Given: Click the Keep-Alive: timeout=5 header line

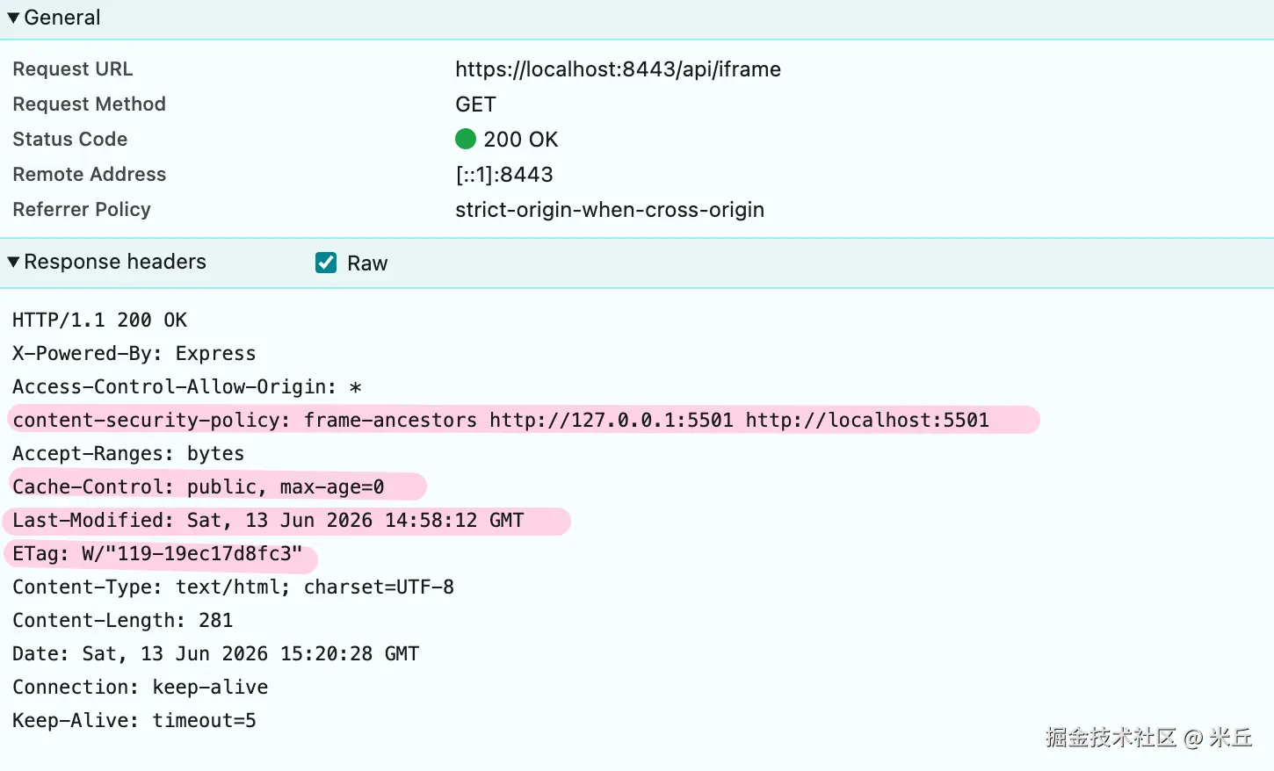Looking at the screenshot, I should point(134,720).
